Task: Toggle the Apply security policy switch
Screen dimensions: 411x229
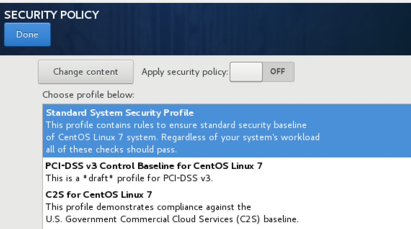Action: 262,72
